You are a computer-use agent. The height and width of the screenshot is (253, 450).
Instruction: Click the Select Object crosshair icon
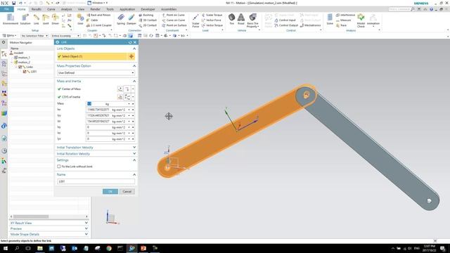pos(131,56)
